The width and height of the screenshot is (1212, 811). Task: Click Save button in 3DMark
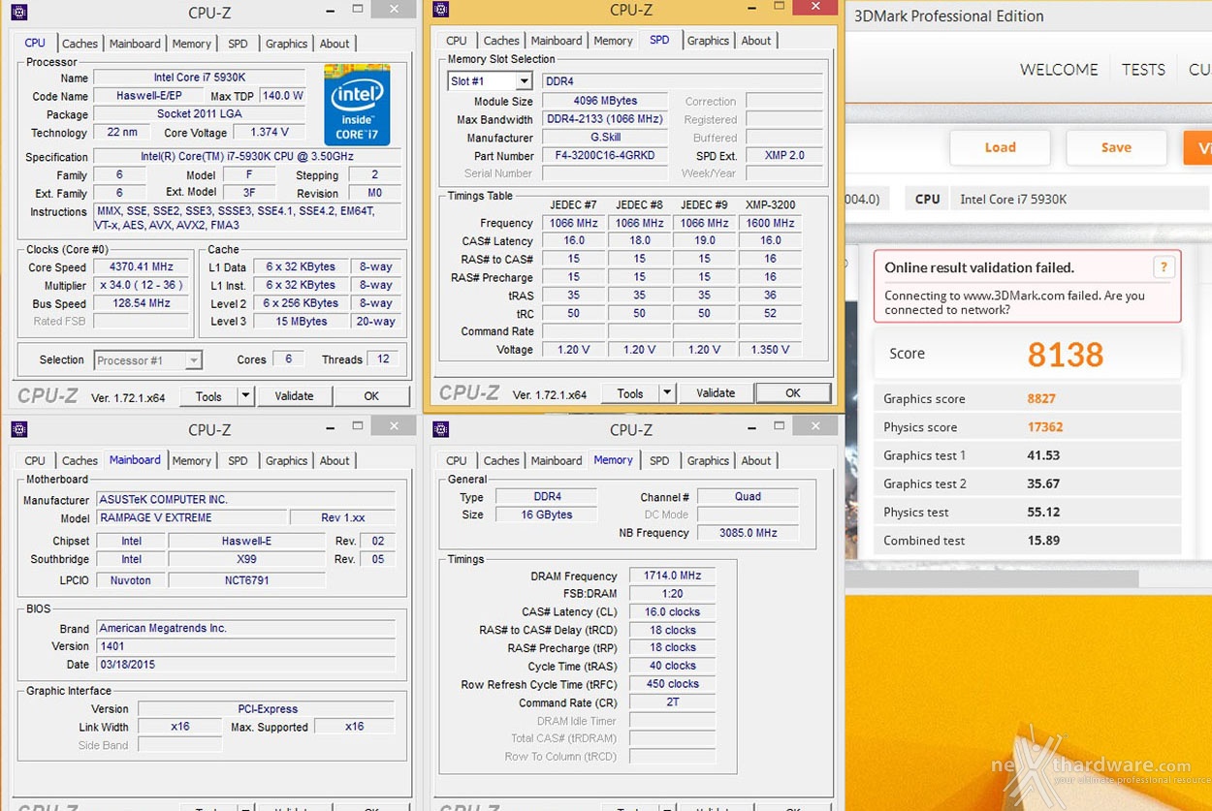pos(1116,147)
